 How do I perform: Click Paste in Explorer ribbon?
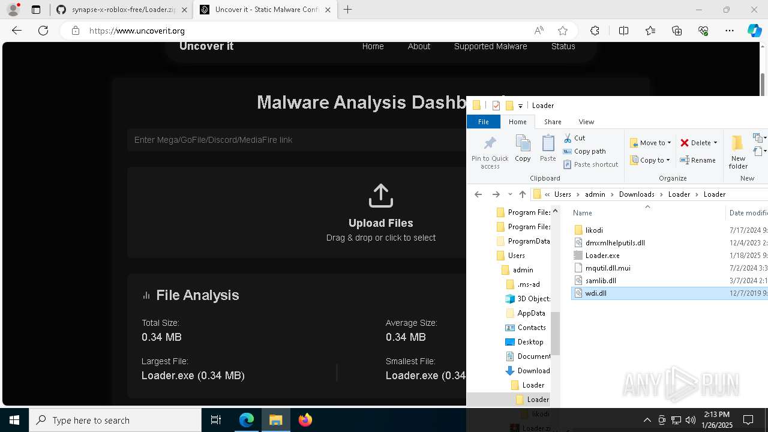tap(548, 148)
